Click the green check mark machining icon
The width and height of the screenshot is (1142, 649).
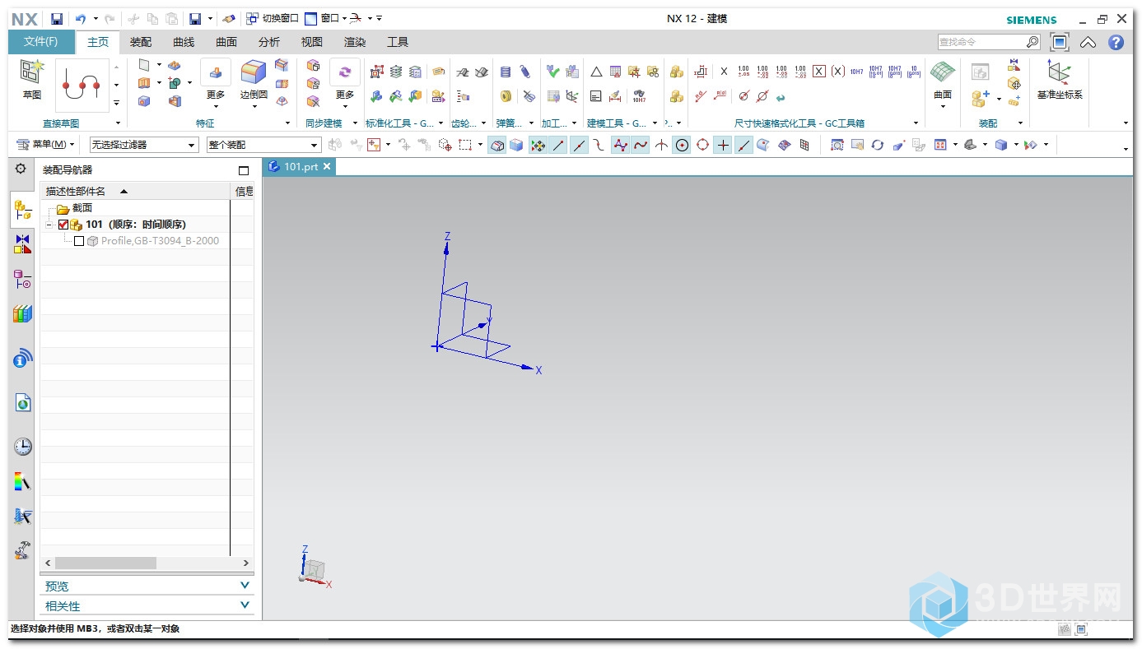(x=553, y=72)
